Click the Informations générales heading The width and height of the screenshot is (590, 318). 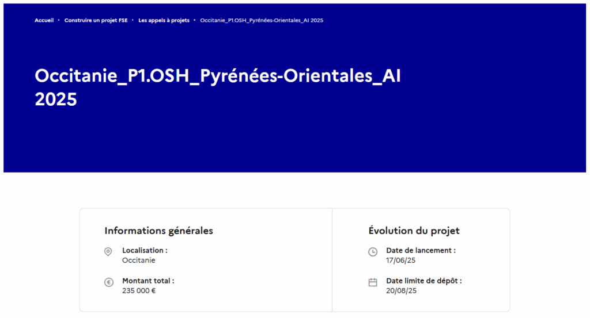pyautogui.click(x=158, y=231)
